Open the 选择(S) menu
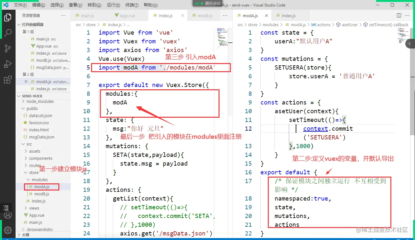Screen dimensions: 415x240 click(x=57, y=5)
